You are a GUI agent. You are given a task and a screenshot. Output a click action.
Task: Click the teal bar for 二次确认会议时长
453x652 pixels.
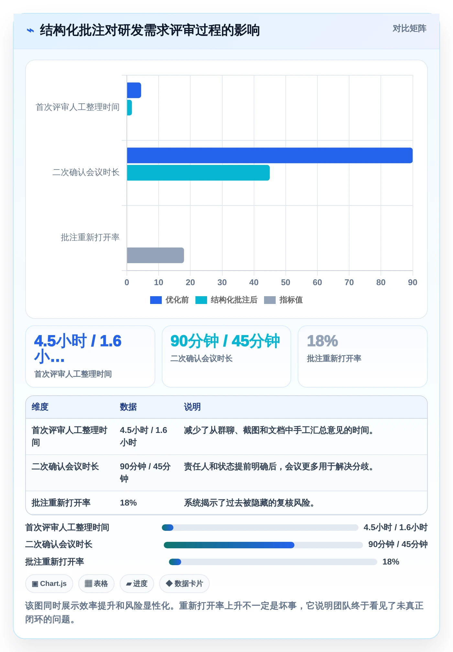coord(198,173)
